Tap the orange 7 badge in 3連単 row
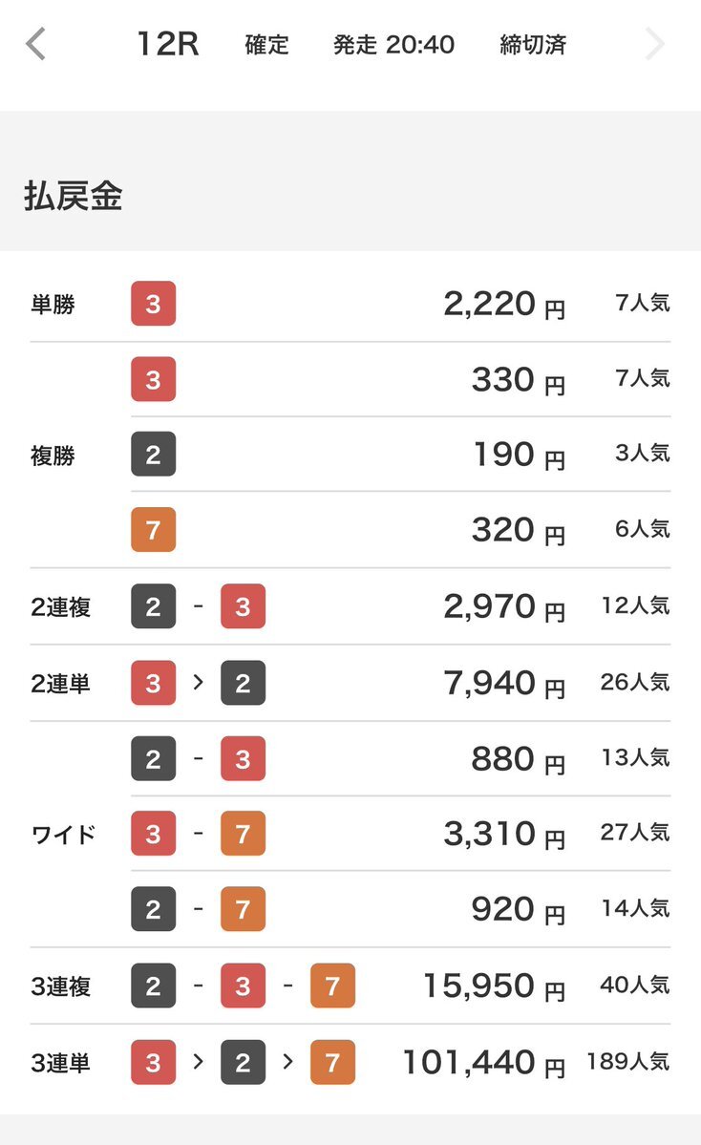Viewport: 701px width, 1145px height. pyautogui.click(x=333, y=1062)
